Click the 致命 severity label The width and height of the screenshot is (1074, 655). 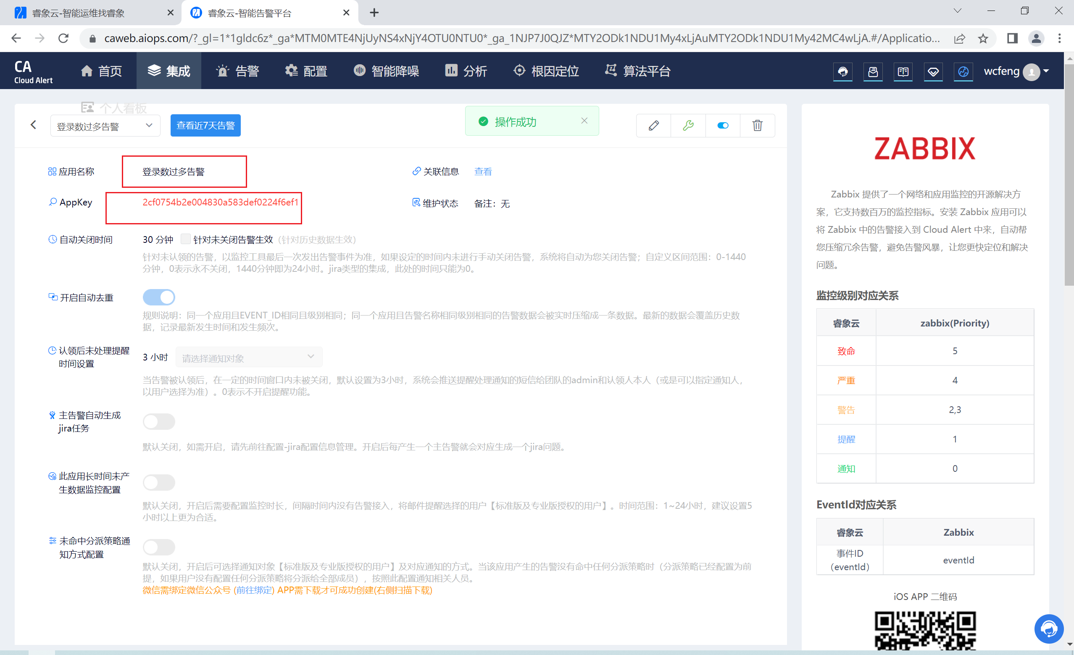tap(846, 351)
